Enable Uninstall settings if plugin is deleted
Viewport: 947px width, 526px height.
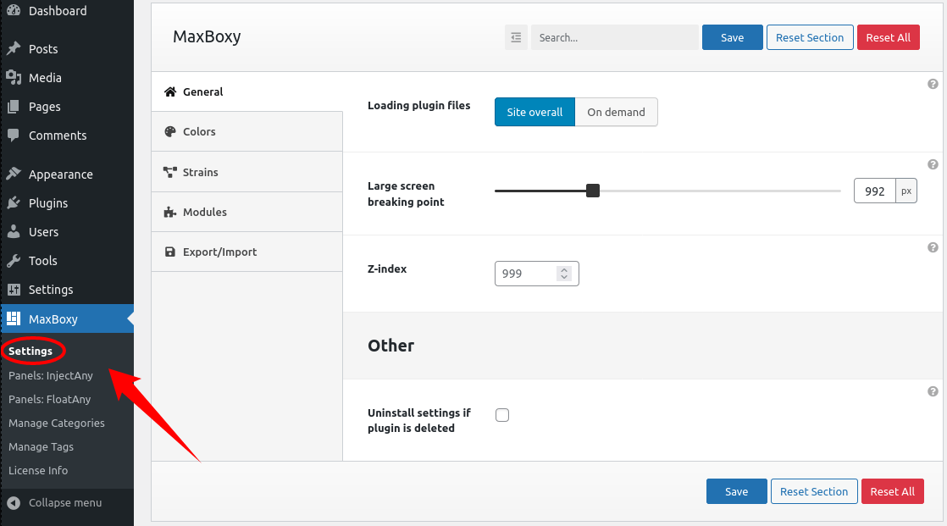(502, 415)
